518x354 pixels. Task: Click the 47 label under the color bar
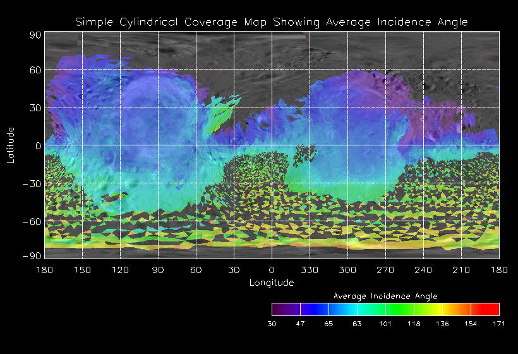pyautogui.click(x=300, y=324)
